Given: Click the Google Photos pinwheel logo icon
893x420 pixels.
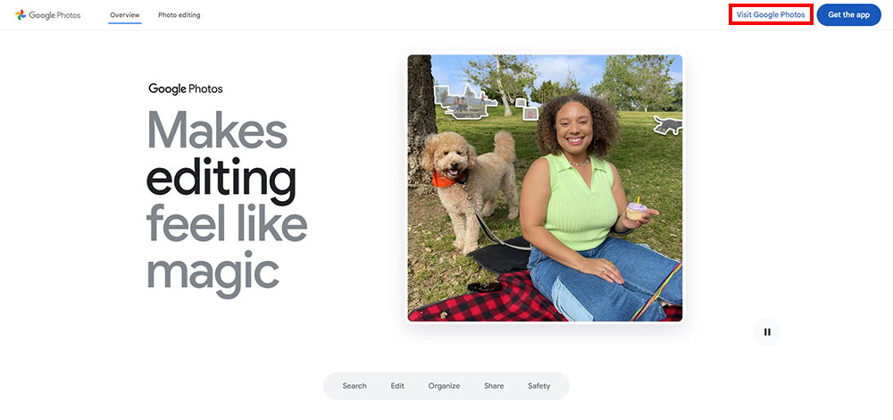Looking at the screenshot, I should point(21,15).
